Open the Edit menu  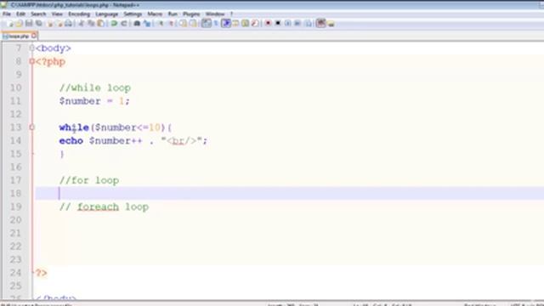[x=20, y=14]
